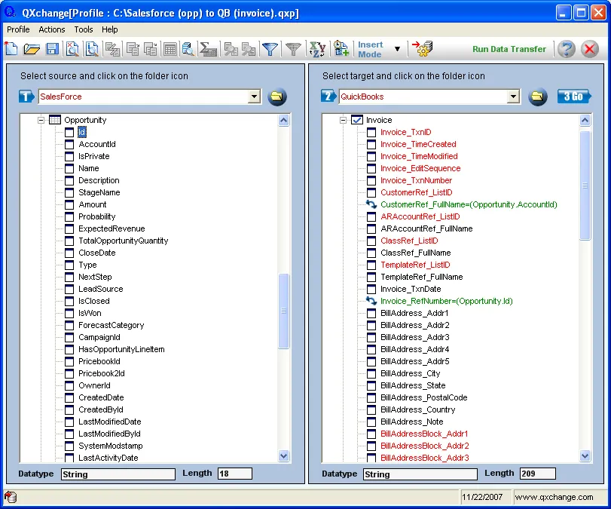Open the Sigma formula calculator icon
The height and width of the screenshot is (509, 611).
(x=208, y=49)
